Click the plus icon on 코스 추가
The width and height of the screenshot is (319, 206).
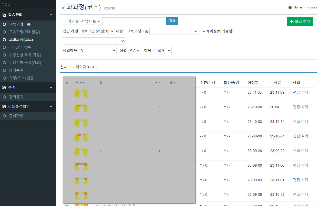(292, 22)
